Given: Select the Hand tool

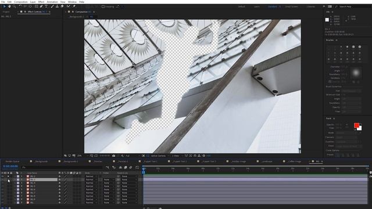Looking at the screenshot, I should click(x=9, y=6).
